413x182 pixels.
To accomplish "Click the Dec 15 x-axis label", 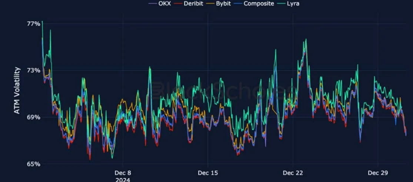I will (208, 173).
